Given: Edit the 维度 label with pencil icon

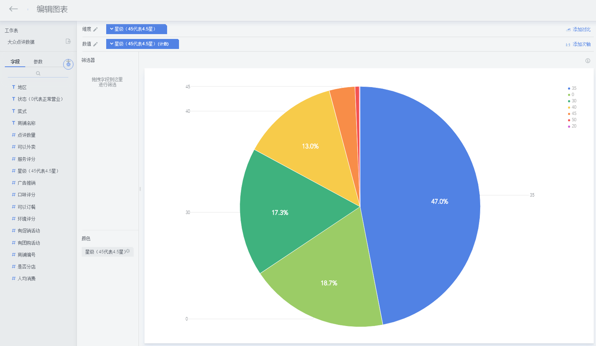Looking at the screenshot, I should pos(95,29).
